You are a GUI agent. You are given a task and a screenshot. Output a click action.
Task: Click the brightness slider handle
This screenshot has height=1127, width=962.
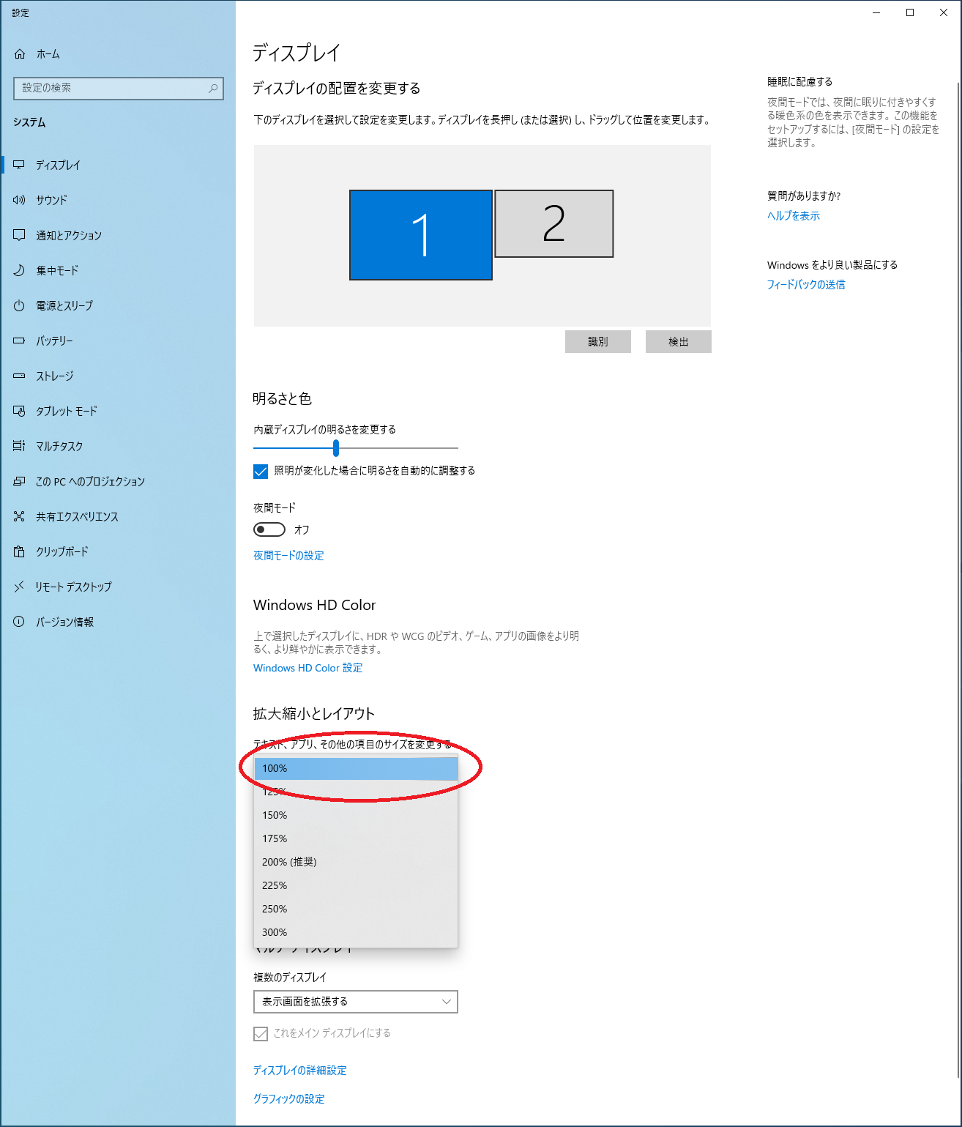[x=336, y=447]
